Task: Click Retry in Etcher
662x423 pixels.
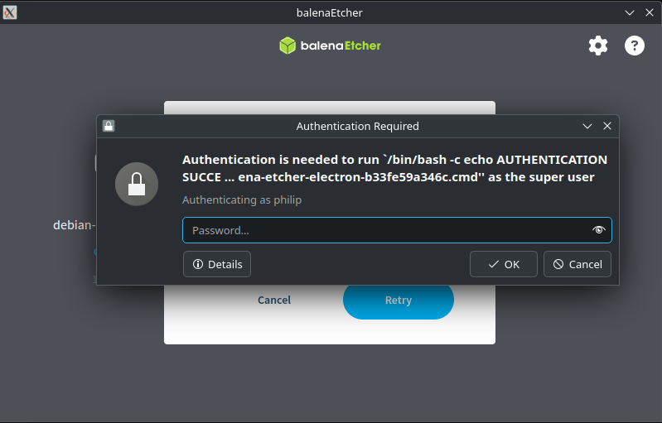Action: pyautogui.click(x=399, y=300)
